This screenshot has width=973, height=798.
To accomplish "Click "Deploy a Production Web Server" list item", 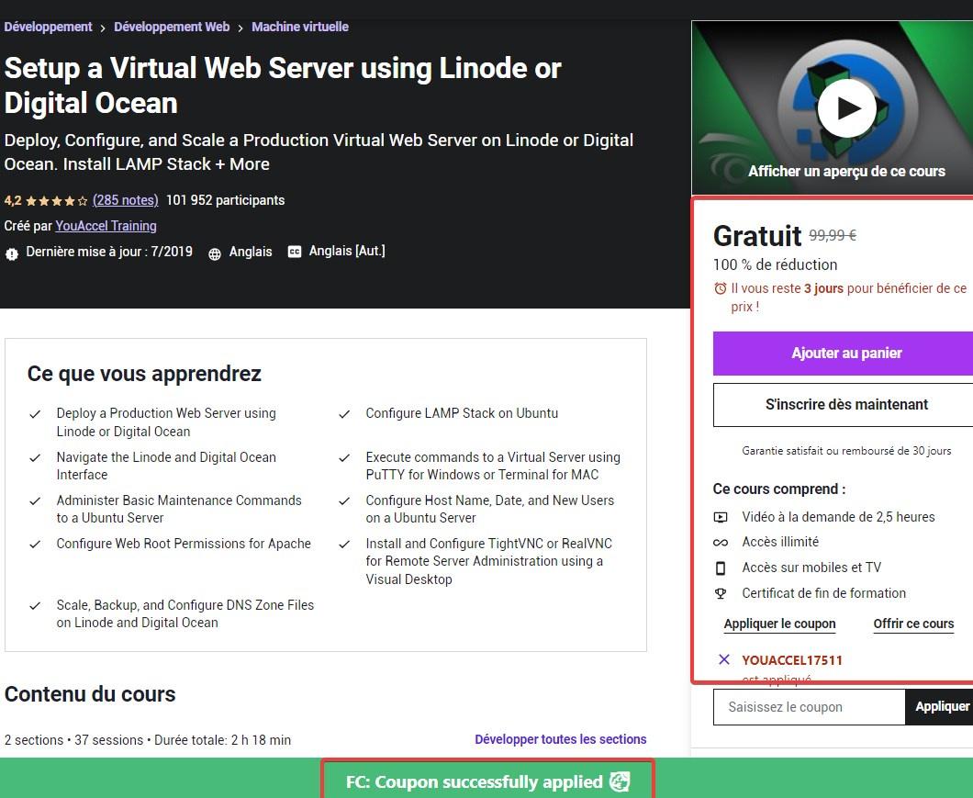I will click(166, 422).
